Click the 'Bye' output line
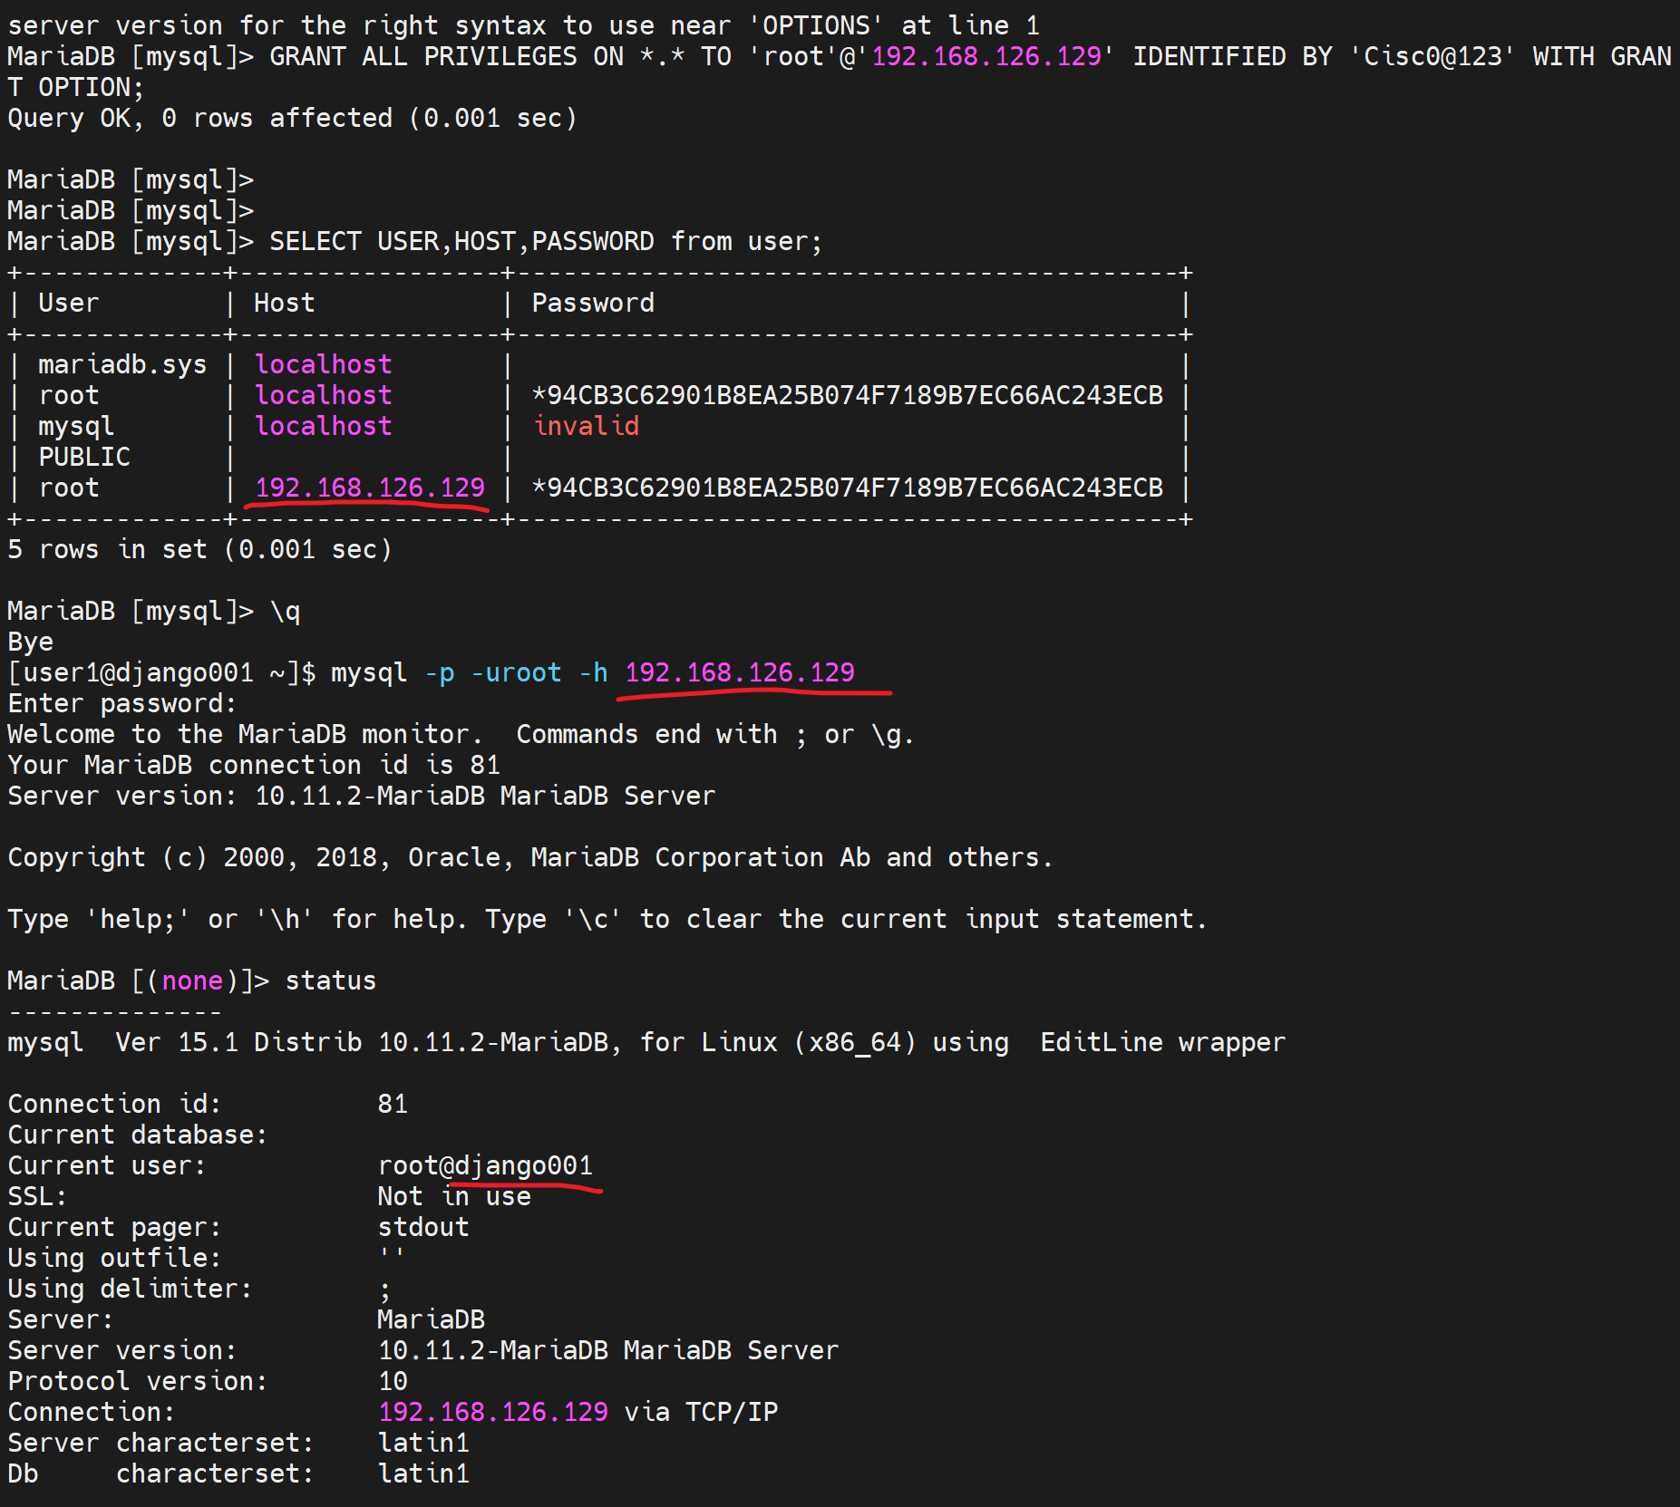Viewport: 1680px width, 1507px height. pyautogui.click(x=31, y=642)
